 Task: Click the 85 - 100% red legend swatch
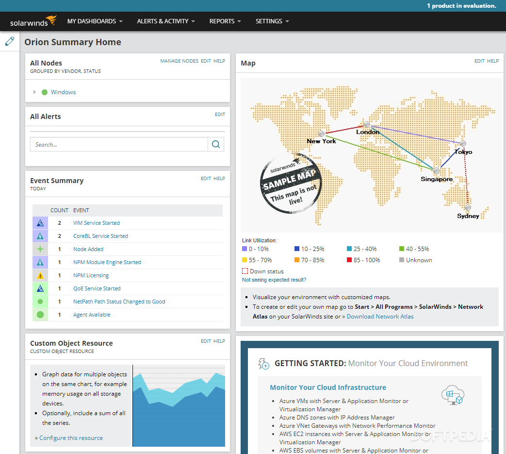point(349,260)
